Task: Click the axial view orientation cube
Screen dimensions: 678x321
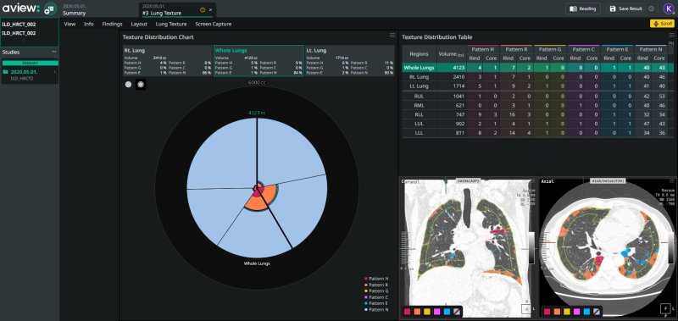Action: (665, 309)
